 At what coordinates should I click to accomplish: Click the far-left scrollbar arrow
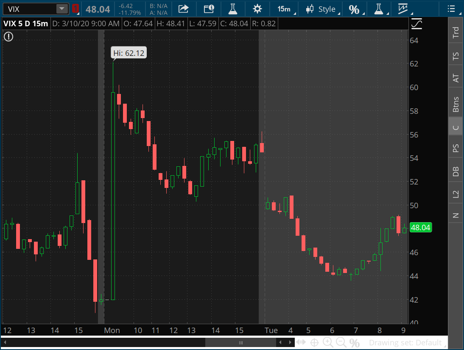click(5, 343)
